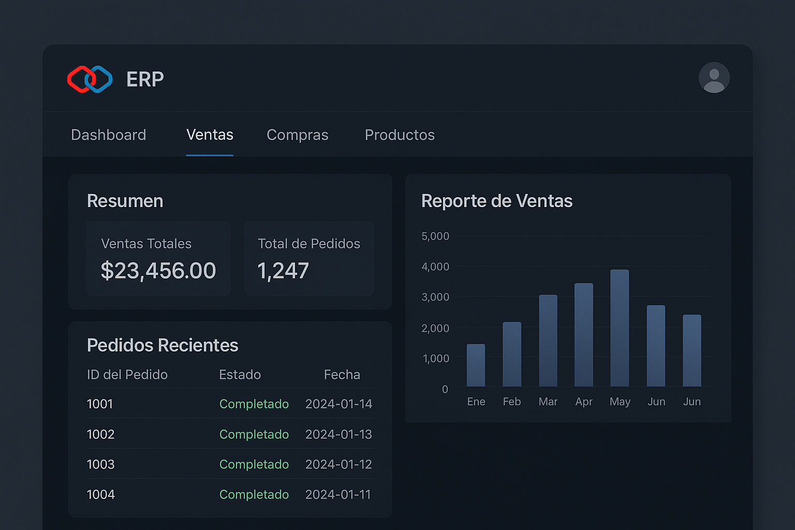Open the user profile avatar icon

(714, 78)
